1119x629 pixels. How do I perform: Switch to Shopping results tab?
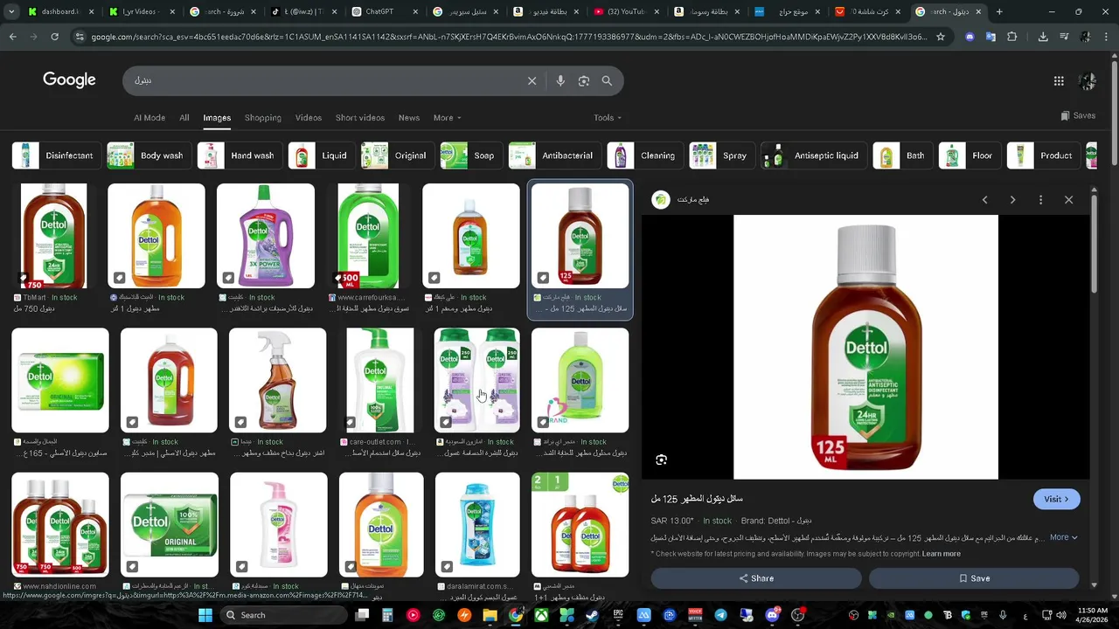click(x=262, y=118)
